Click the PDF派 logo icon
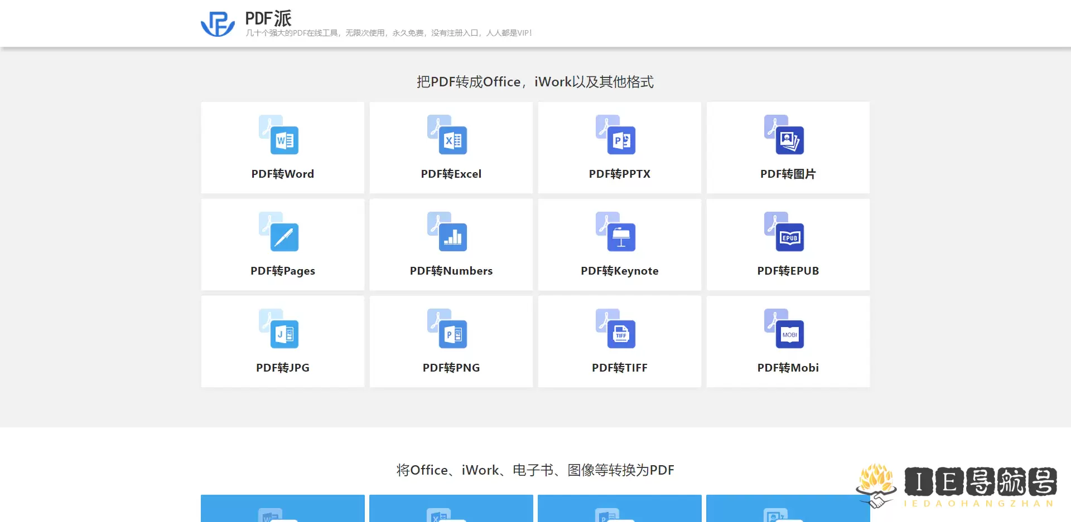The width and height of the screenshot is (1071, 522). click(x=218, y=24)
